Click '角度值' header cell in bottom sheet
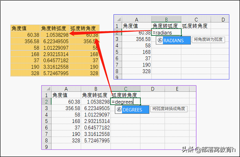This screenshot has height=157, width=240. point(66,95)
